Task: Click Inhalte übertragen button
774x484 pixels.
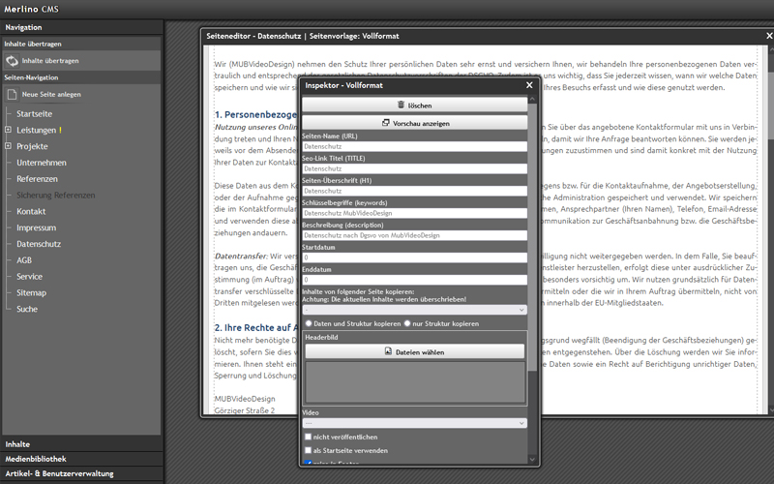Action: tap(81, 61)
